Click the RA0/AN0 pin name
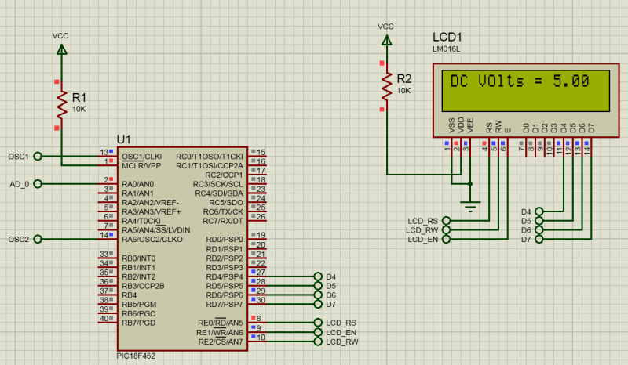Image resolution: width=628 pixels, height=365 pixels. [x=138, y=184]
